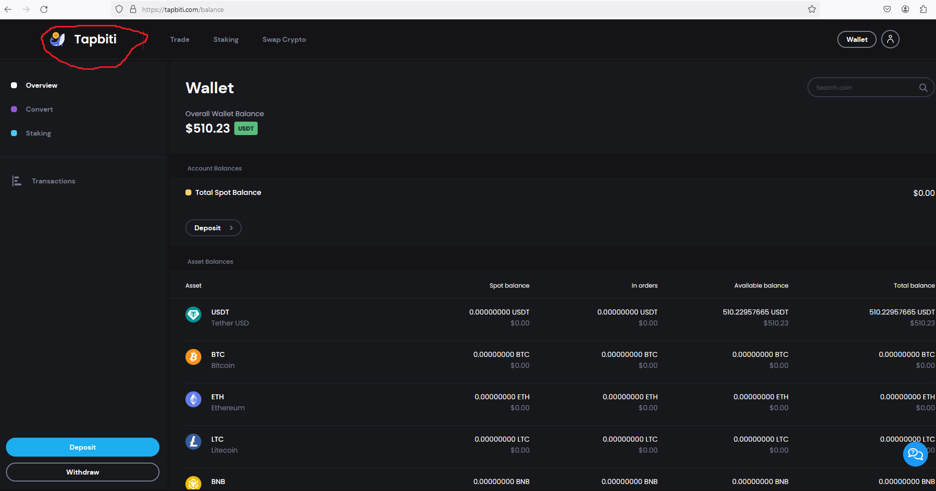Open the browser extensions icon
The image size is (936, 491).
click(x=923, y=9)
